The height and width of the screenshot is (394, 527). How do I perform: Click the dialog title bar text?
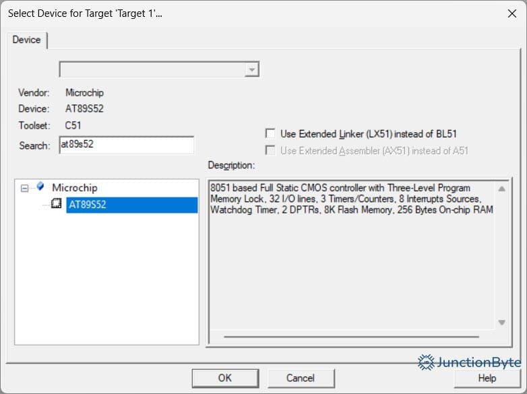pos(85,13)
